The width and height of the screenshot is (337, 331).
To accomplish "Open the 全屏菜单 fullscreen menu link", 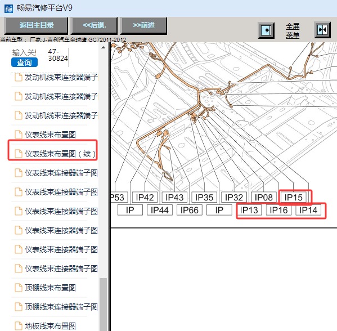I will tap(293, 31).
